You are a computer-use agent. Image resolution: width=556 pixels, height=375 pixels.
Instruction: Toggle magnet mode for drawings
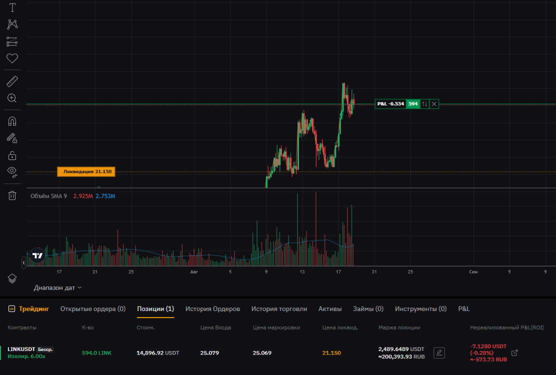click(x=12, y=121)
